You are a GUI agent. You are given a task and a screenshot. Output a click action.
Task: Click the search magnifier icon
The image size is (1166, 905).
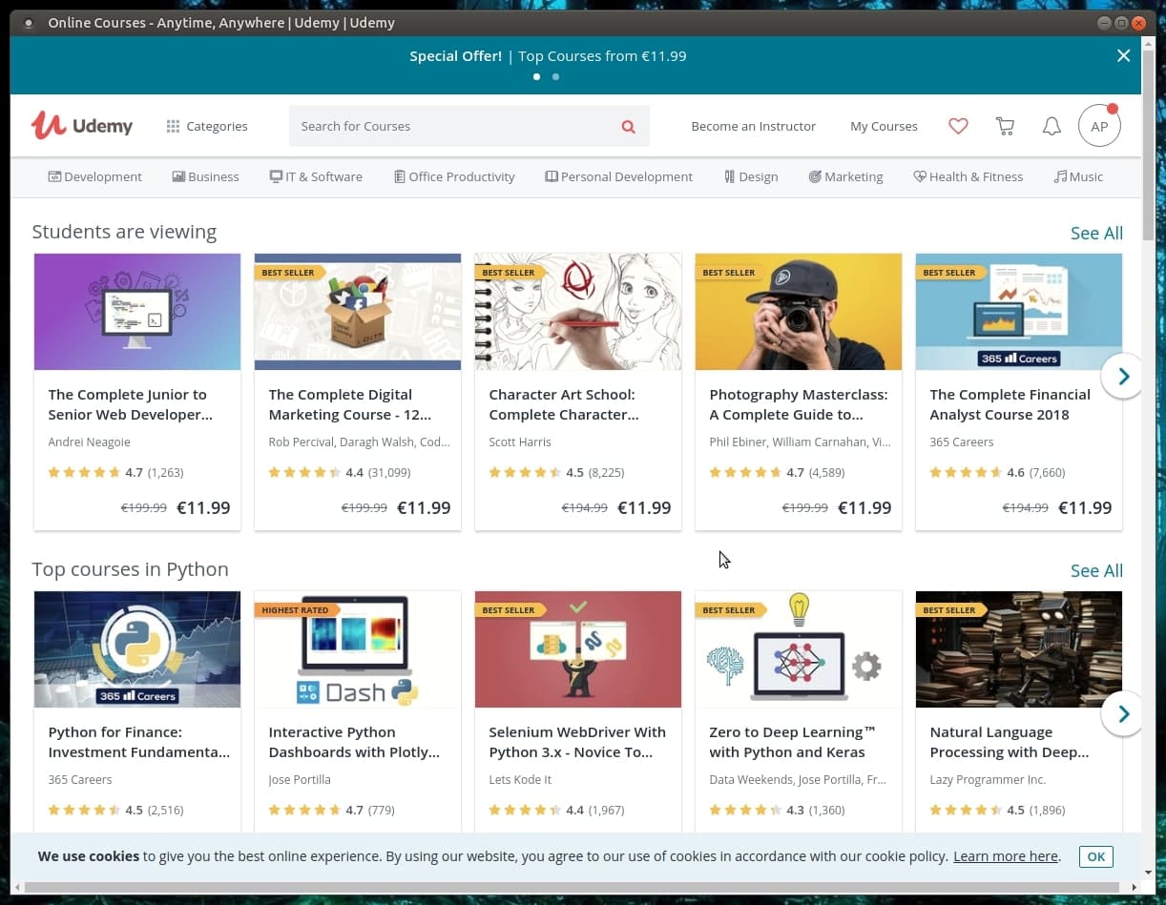628,126
